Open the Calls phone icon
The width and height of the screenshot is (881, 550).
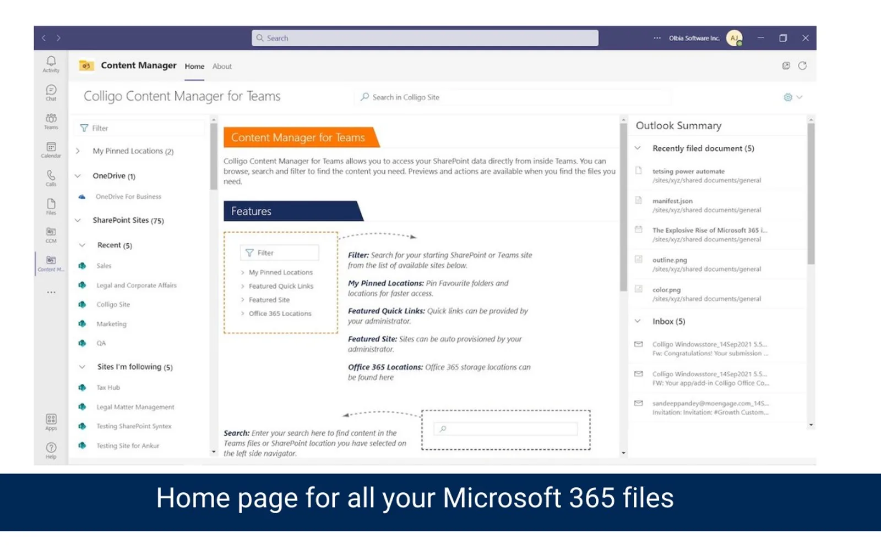51,178
